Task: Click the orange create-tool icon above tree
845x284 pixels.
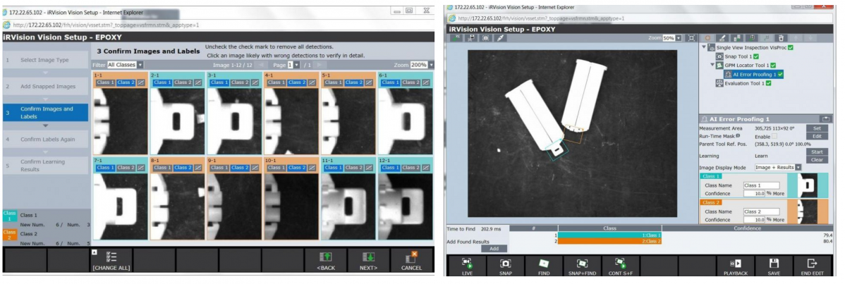Action: click(707, 38)
